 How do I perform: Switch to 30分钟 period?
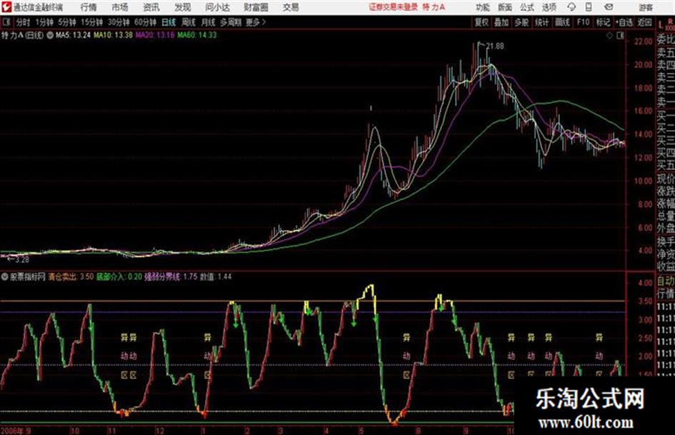(119, 22)
